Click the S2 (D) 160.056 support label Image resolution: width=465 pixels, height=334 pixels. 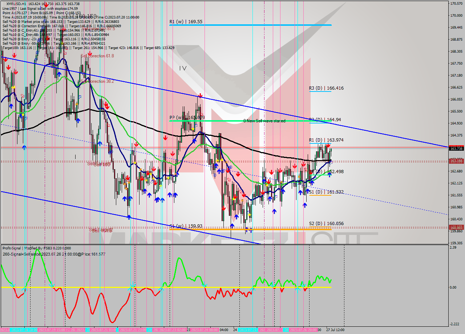(326, 224)
